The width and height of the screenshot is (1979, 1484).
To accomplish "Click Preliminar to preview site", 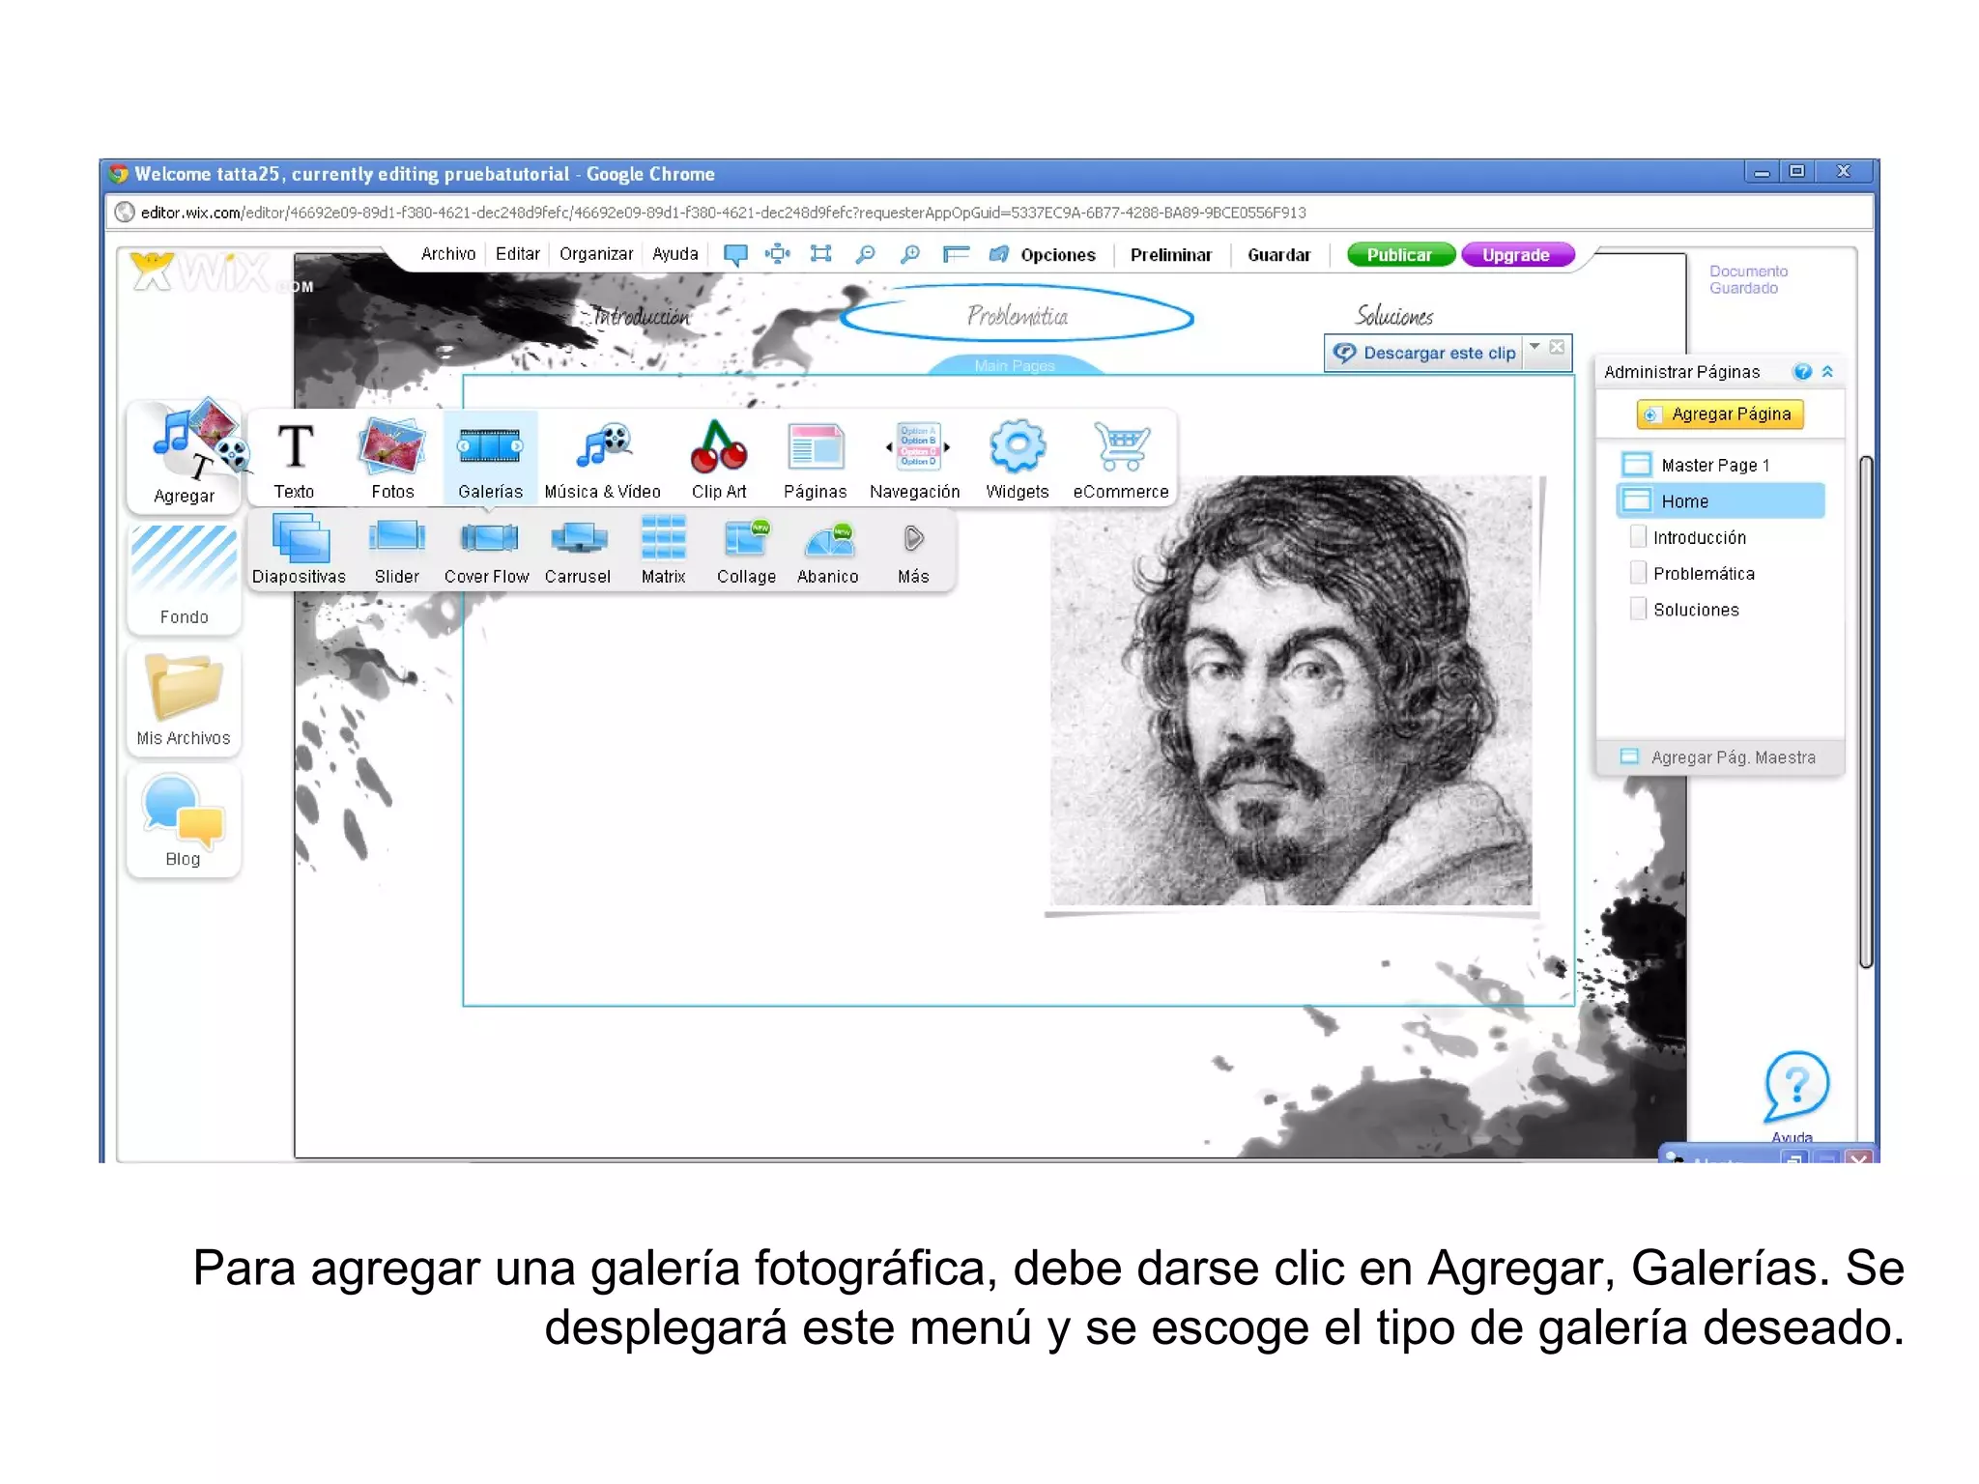I will point(1171,255).
